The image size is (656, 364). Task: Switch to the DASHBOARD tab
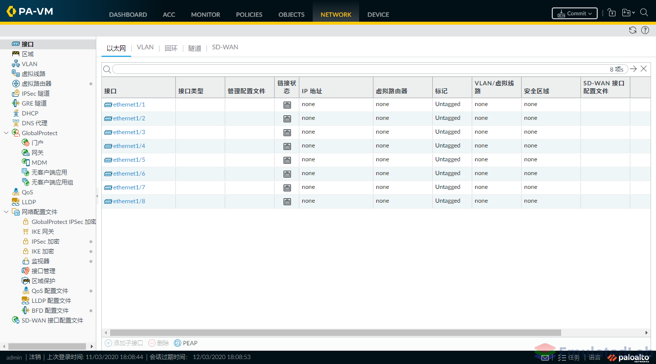click(128, 14)
